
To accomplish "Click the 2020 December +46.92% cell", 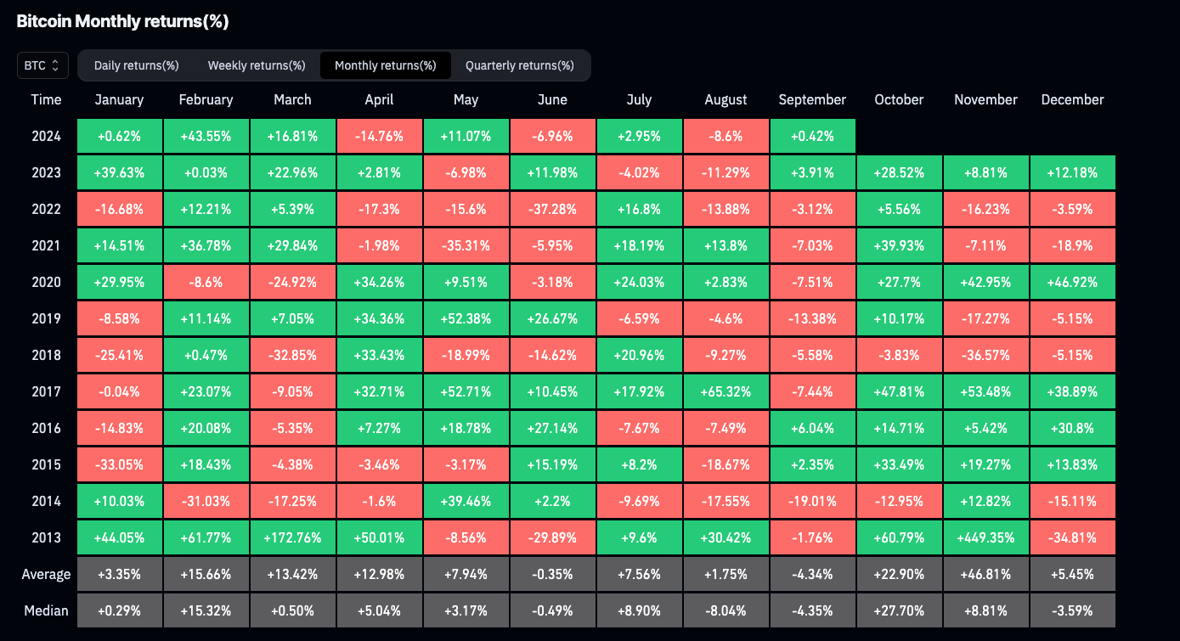I will pyautogui.click(x=1072, y=282).
